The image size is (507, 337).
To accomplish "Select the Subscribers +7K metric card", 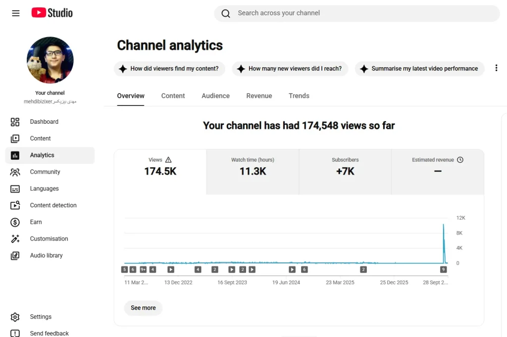I will (x=345, y=172).
